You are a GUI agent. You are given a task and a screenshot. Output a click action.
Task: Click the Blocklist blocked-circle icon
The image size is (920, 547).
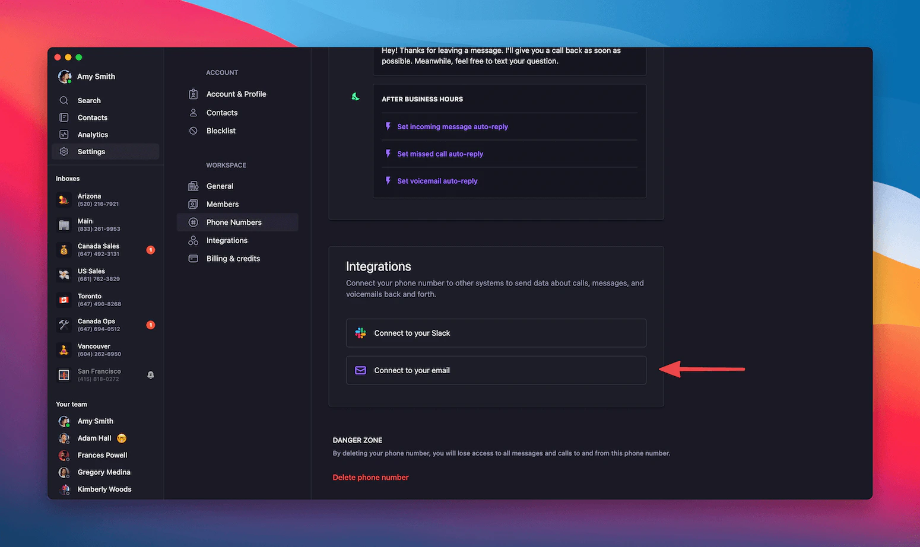pos(193,131)
